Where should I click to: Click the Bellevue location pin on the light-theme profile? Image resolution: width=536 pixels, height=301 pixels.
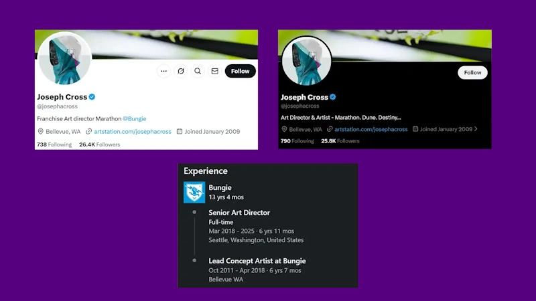[x=40, y=131]
